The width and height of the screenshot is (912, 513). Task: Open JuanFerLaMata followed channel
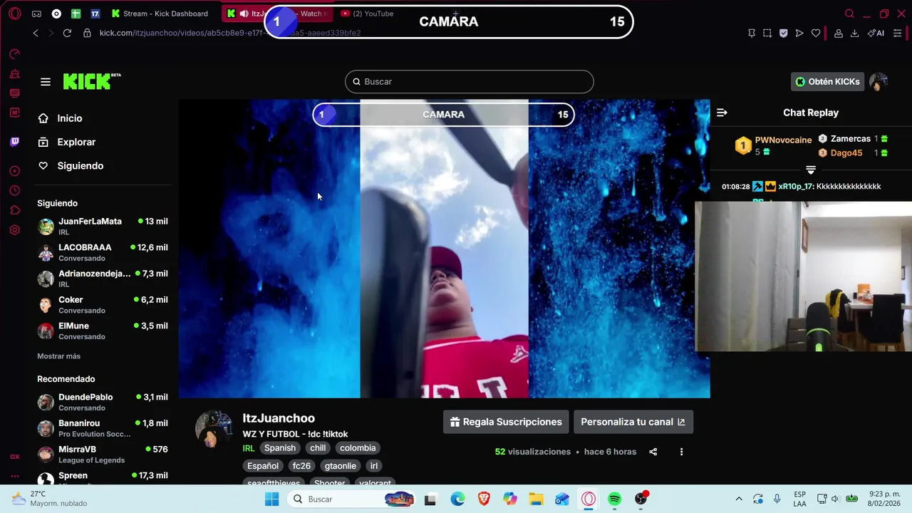point(104,227)
